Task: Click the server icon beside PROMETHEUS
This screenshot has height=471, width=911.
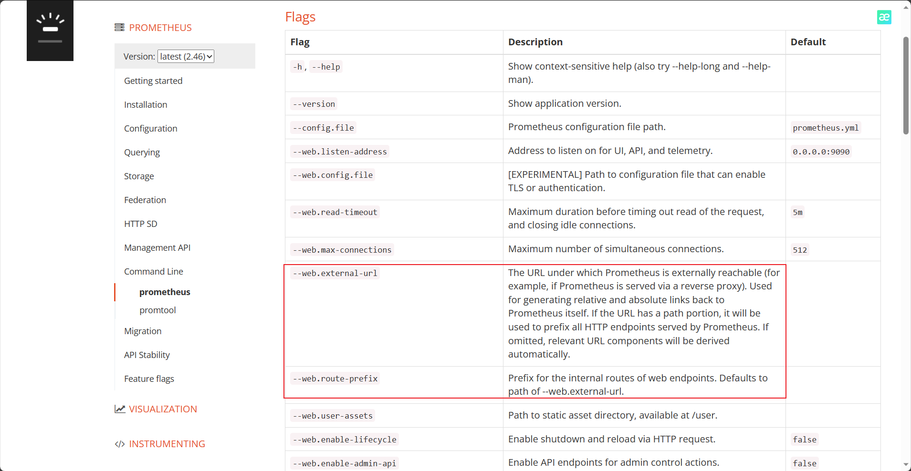Action: [x=119, y=28]
